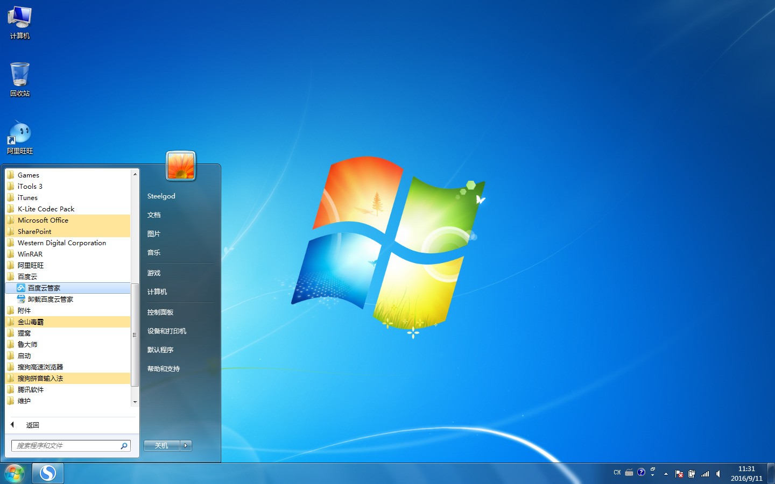Screen dimensions: 775x484
Task: Open the network signal icon
Action: pos(705,474)
